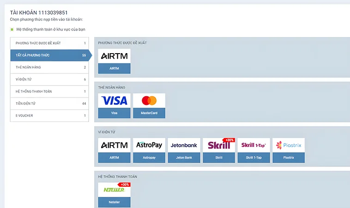Screen dimensions: 350x208
Task: Pick the AstroPay logo
Action: (149, 145)
